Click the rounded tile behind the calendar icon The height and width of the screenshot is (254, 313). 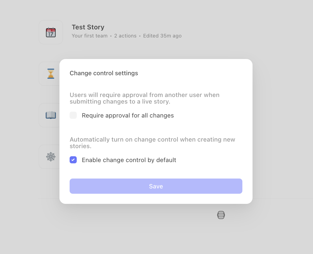(x=51, y=32)
